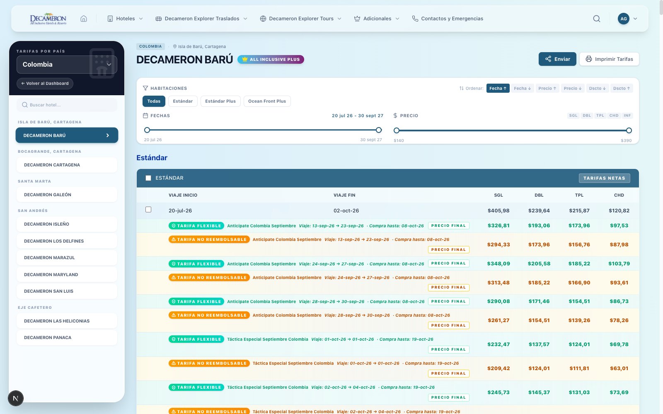
Task: Click the Enviar button
Action: (x=557, y=59)
